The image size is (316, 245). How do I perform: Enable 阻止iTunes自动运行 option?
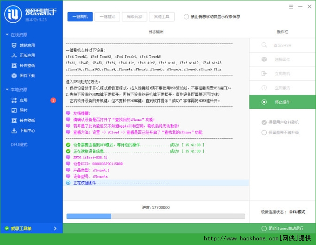[x=264, y=228]
